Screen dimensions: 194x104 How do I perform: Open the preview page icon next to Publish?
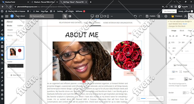[159, 16]
